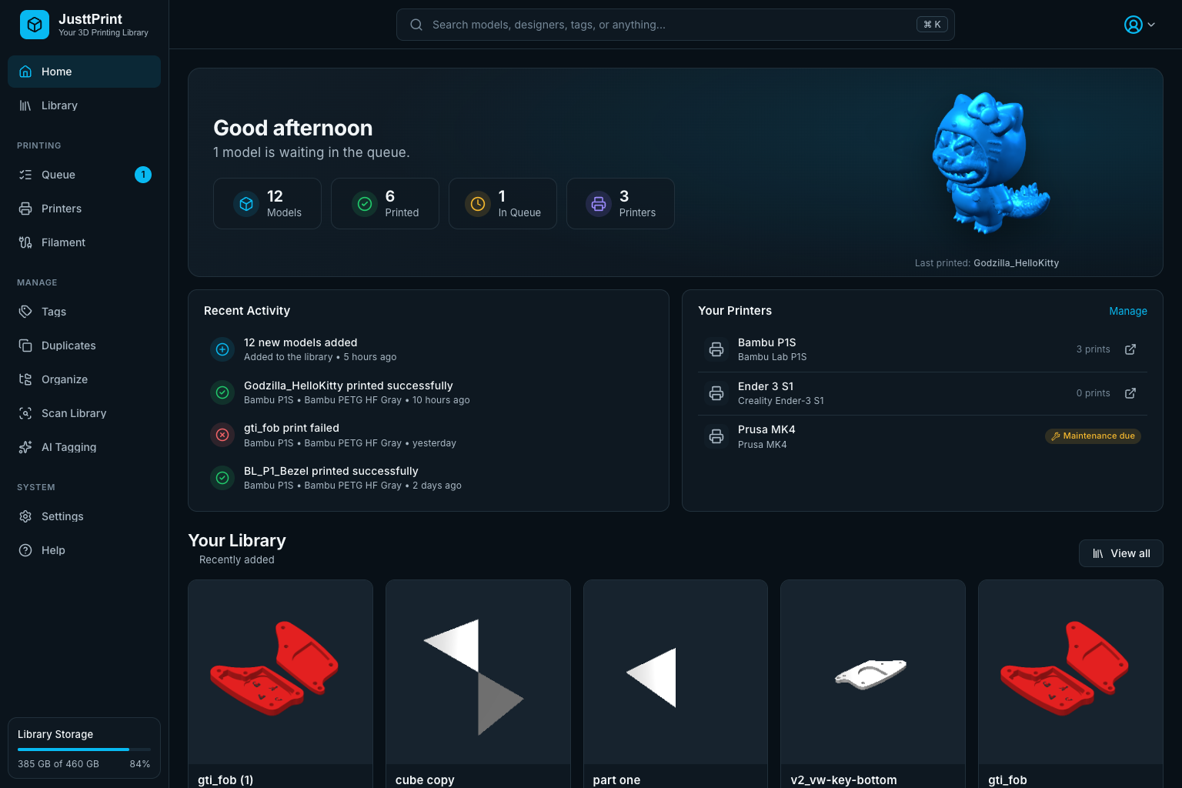The image size is (1182, 788).
Task: Click the 3 Printers stat card
Action: (620, 204)
